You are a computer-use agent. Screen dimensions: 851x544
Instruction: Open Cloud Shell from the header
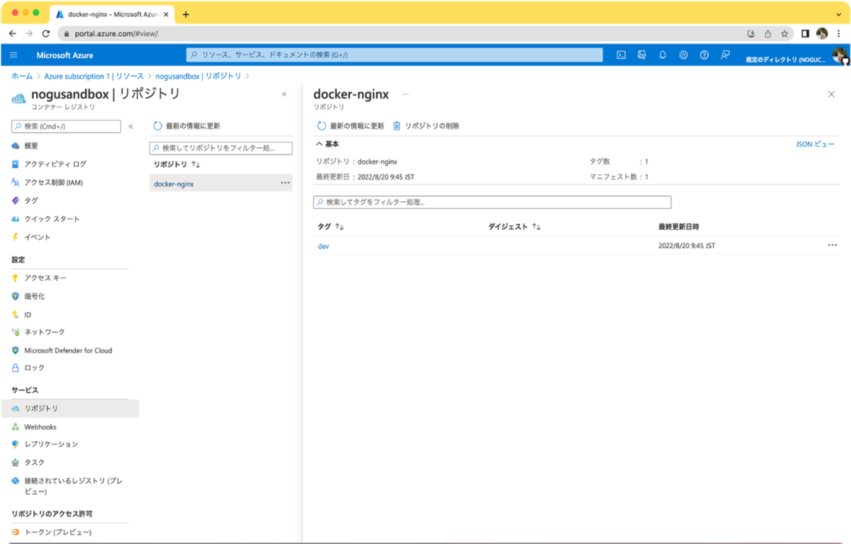click(x=621, y=55)
